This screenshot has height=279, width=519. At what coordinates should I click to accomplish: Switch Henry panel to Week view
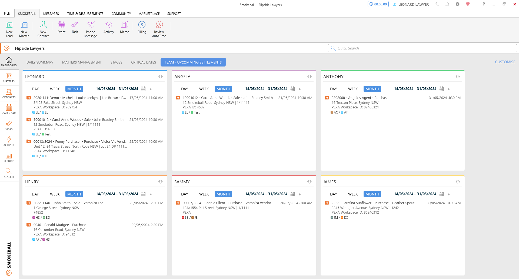click(x=55, y=194)
